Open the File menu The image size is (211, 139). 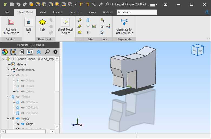tap(7, 12)
